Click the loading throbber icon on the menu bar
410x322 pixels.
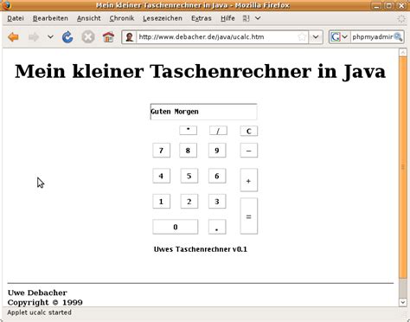[x=401, y=19]
